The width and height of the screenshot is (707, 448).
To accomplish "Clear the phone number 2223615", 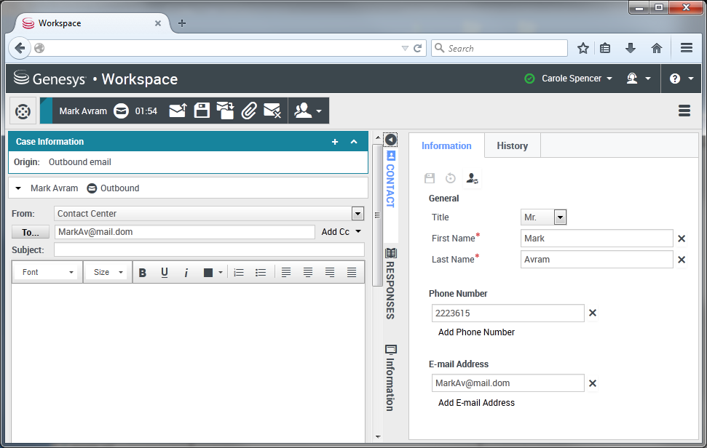I will pyautogui.click(x=592, y=313).
